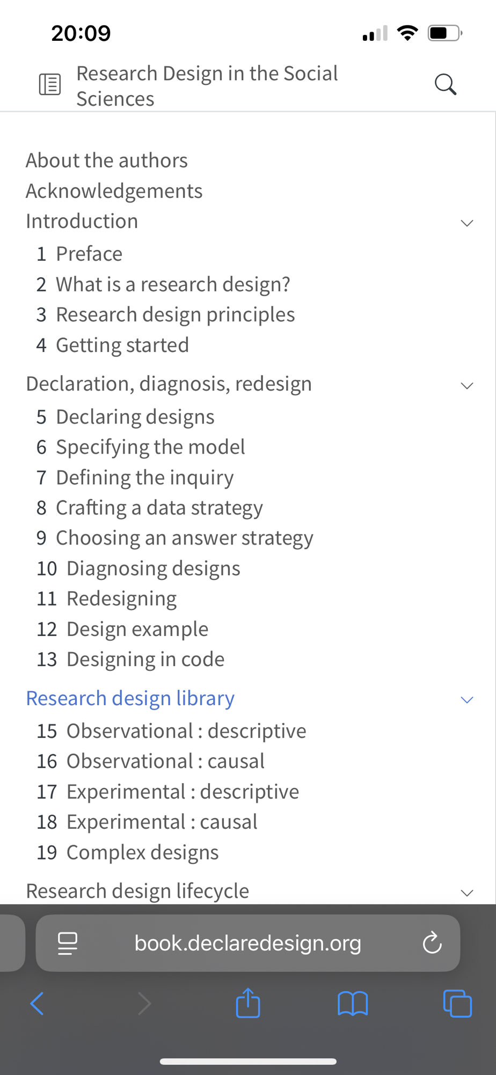Image resolution: width=496 pixels, height=1075 pixels.
Task: Open the Research design library section
Action: 130,698
